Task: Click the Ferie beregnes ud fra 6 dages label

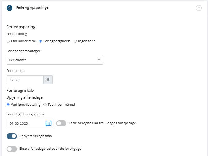Action: coord(102,123)
